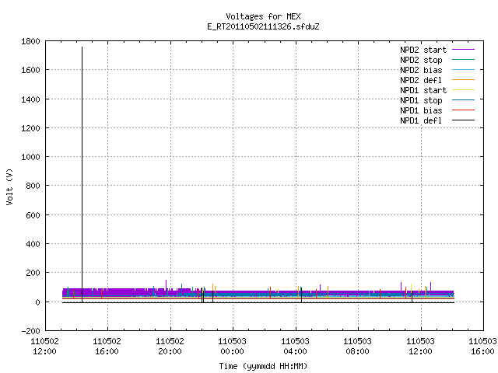Click the green NPD2 stop legend line

pyautogui.click(x=463, y=60)
